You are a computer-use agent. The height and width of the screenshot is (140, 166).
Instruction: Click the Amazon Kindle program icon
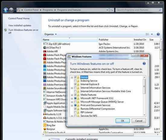click(45, 96)
